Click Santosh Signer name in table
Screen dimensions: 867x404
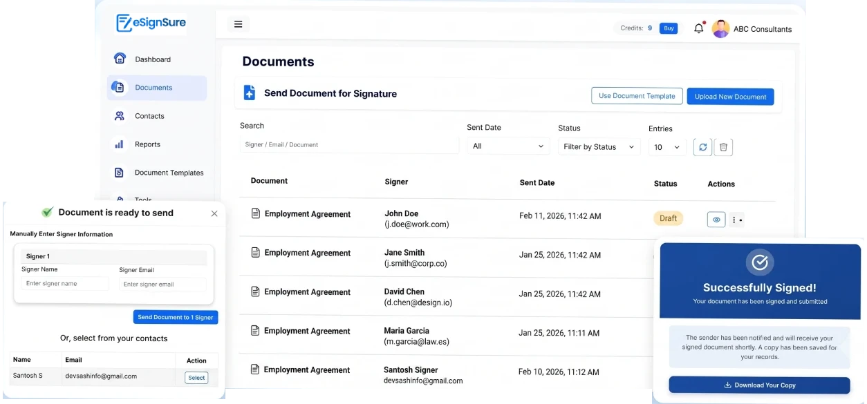coord(411,369)
